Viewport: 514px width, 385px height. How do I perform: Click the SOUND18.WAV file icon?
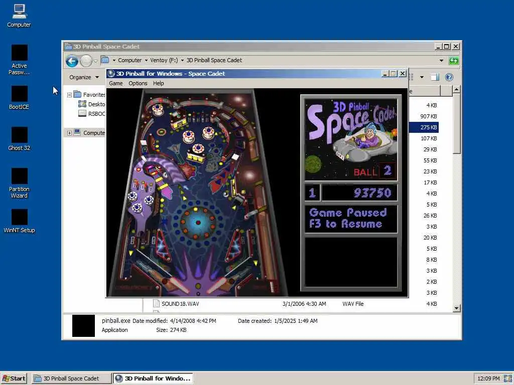[157, 303]
